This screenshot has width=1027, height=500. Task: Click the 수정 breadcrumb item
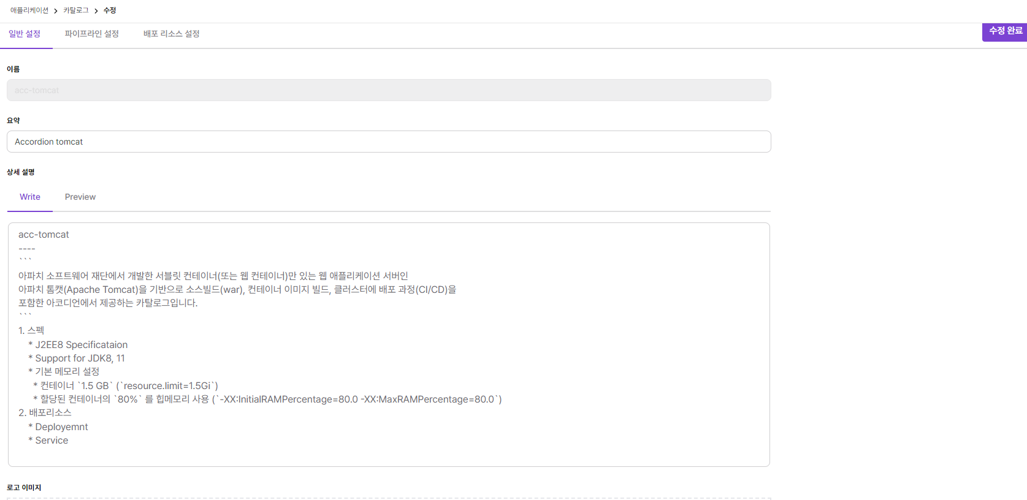(x=110, y=10)
